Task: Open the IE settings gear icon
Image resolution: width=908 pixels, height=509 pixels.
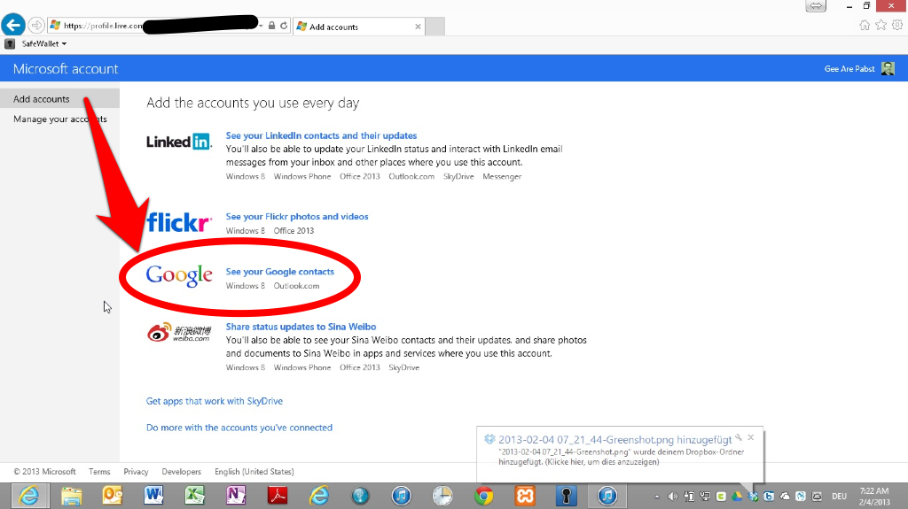Action: click(x=896, y=26)
